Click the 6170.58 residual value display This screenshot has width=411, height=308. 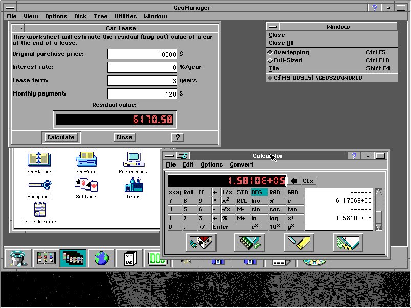coord(115,120)
